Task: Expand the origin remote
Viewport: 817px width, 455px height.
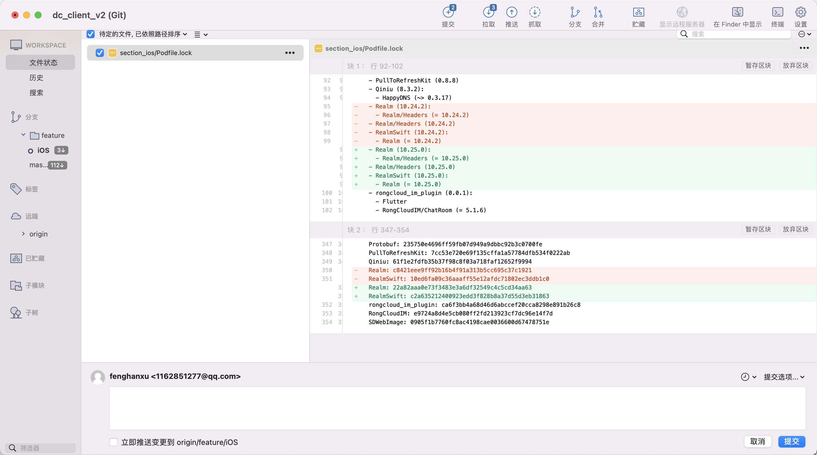Action: pyautogui.click(x=23, y=234)
